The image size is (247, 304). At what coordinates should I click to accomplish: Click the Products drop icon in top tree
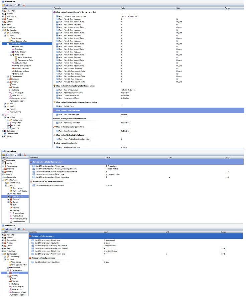pyautogui.click(x=8, y=109)
